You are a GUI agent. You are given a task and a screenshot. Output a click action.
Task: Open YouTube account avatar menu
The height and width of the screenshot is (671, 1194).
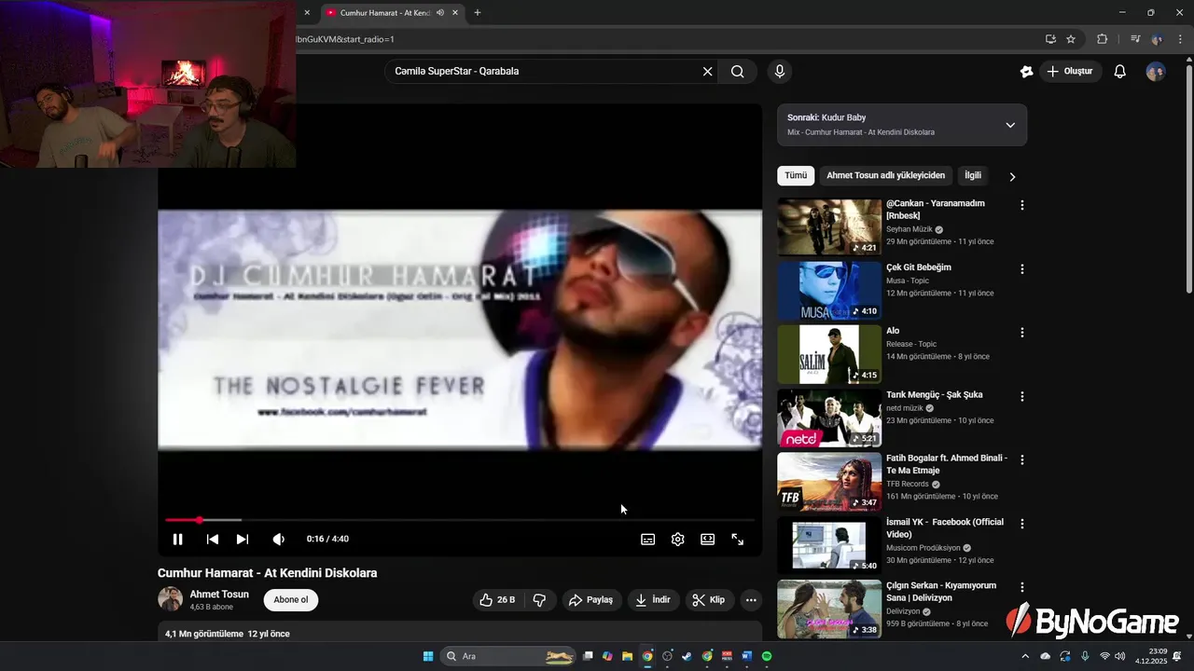coord(1156,71)
